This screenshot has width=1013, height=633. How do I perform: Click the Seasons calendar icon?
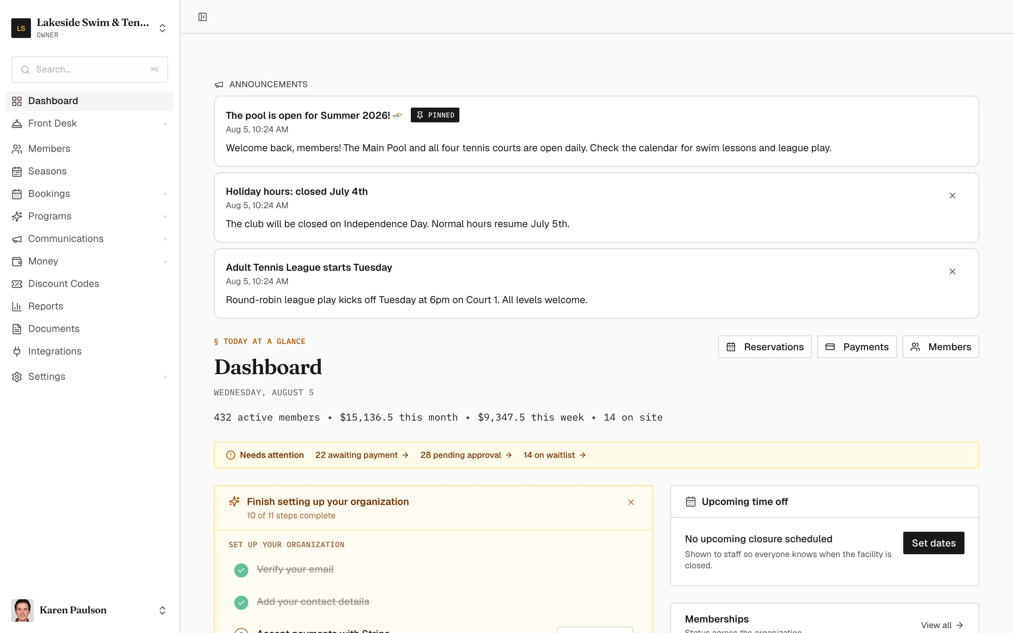point(17,172)
